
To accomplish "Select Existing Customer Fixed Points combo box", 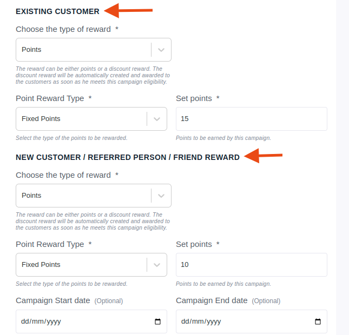I will click(91, 119).
